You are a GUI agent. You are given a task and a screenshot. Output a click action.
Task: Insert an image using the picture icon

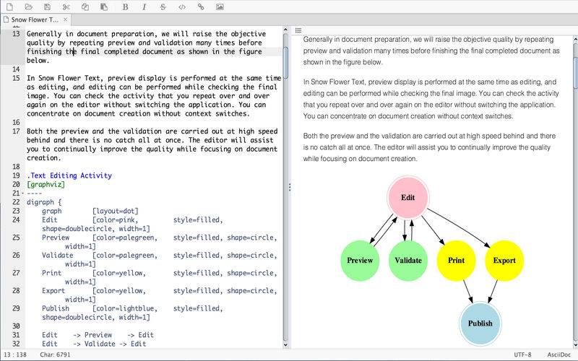click(x=220, y=6)
